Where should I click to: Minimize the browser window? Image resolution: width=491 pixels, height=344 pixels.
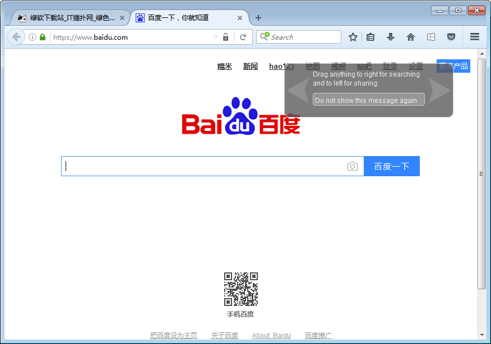pos(439,11)
